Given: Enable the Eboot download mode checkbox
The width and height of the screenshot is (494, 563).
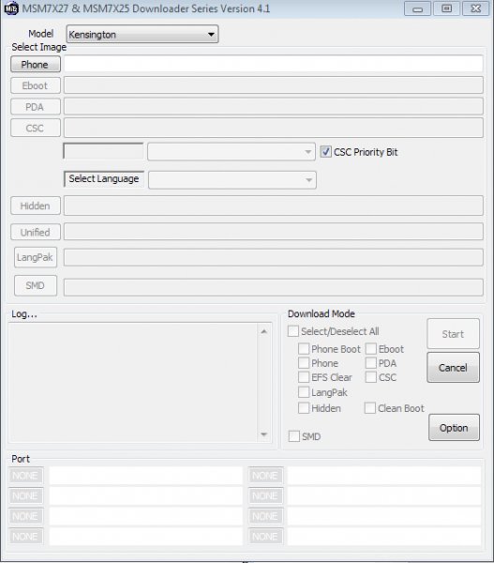Looking at the screenshot, I should point(370,349).
